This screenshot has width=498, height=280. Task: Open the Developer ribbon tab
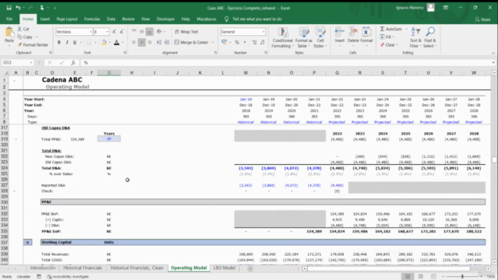166,19
